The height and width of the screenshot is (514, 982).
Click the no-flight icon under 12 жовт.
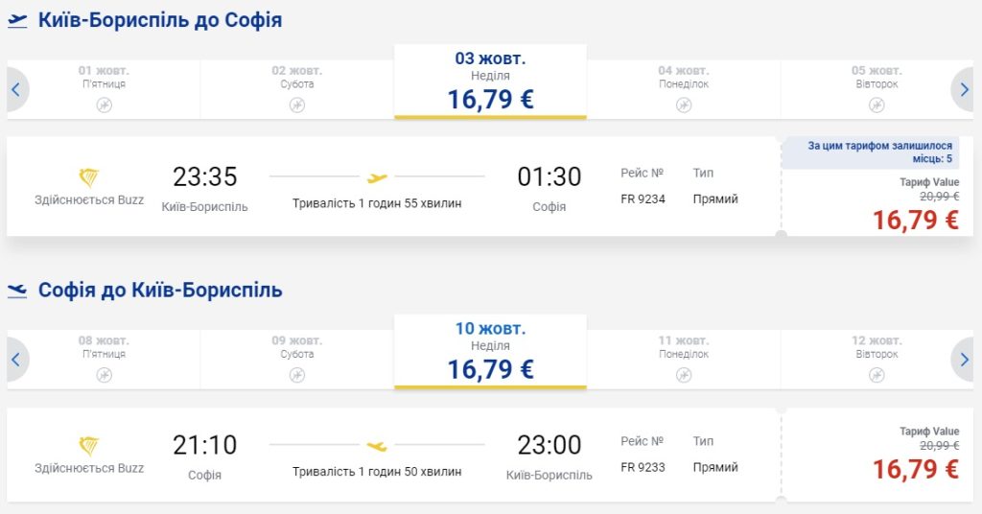coord(877,374)
